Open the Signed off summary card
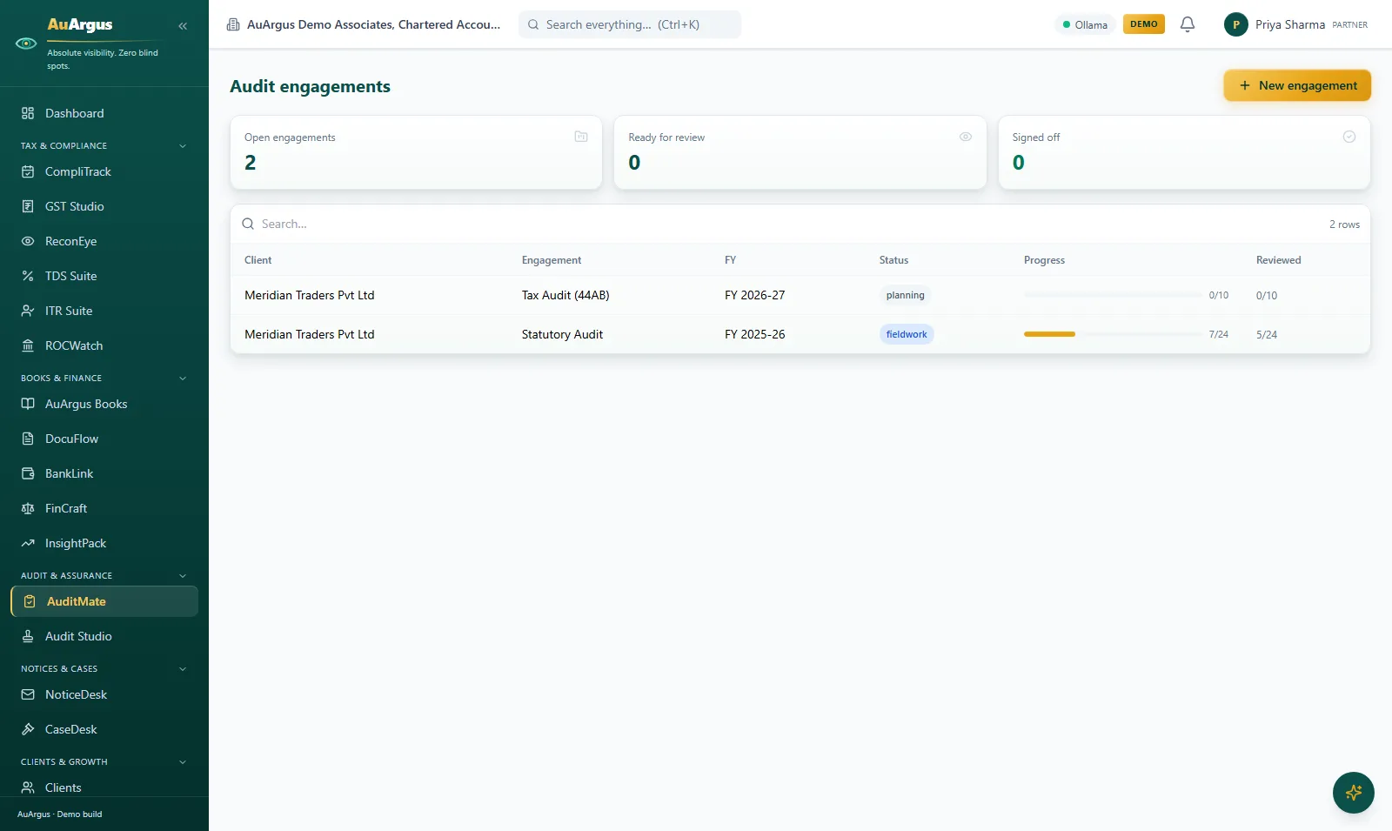 (x=1184, y=152)
